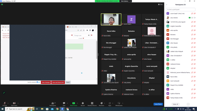The width and height of the screenshot is (197, 111).
Task: Expand audio options arrow next to Unmute
Action: tap(8, 103)
